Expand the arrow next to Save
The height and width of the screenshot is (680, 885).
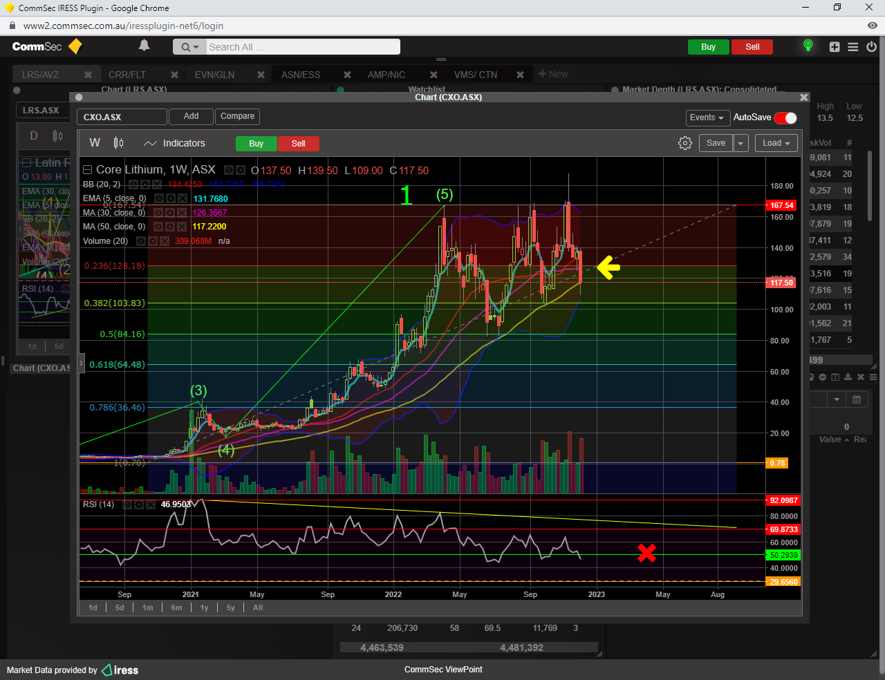pos(740,143)
